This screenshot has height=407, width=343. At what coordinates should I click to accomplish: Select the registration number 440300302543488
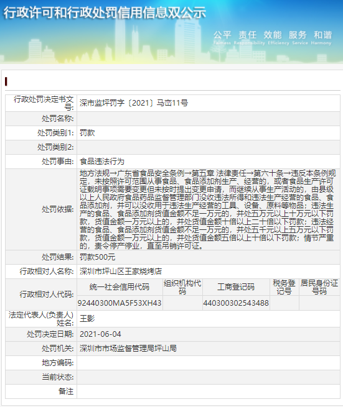point(236,303)
